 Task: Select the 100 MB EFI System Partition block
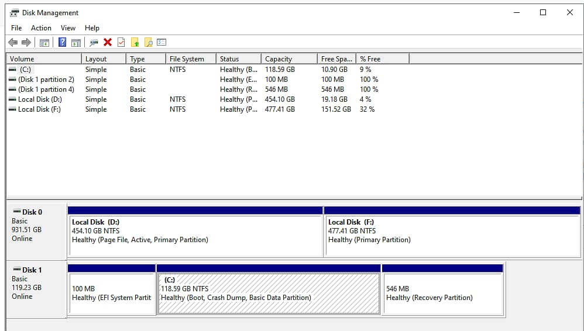tap(112, 289)
